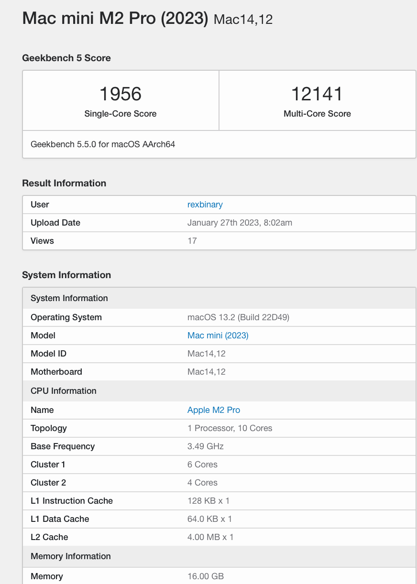Viewport: 417px width, 584px height.
Task: Click the Memory value 16.00 GB
Action: (206, 576)
